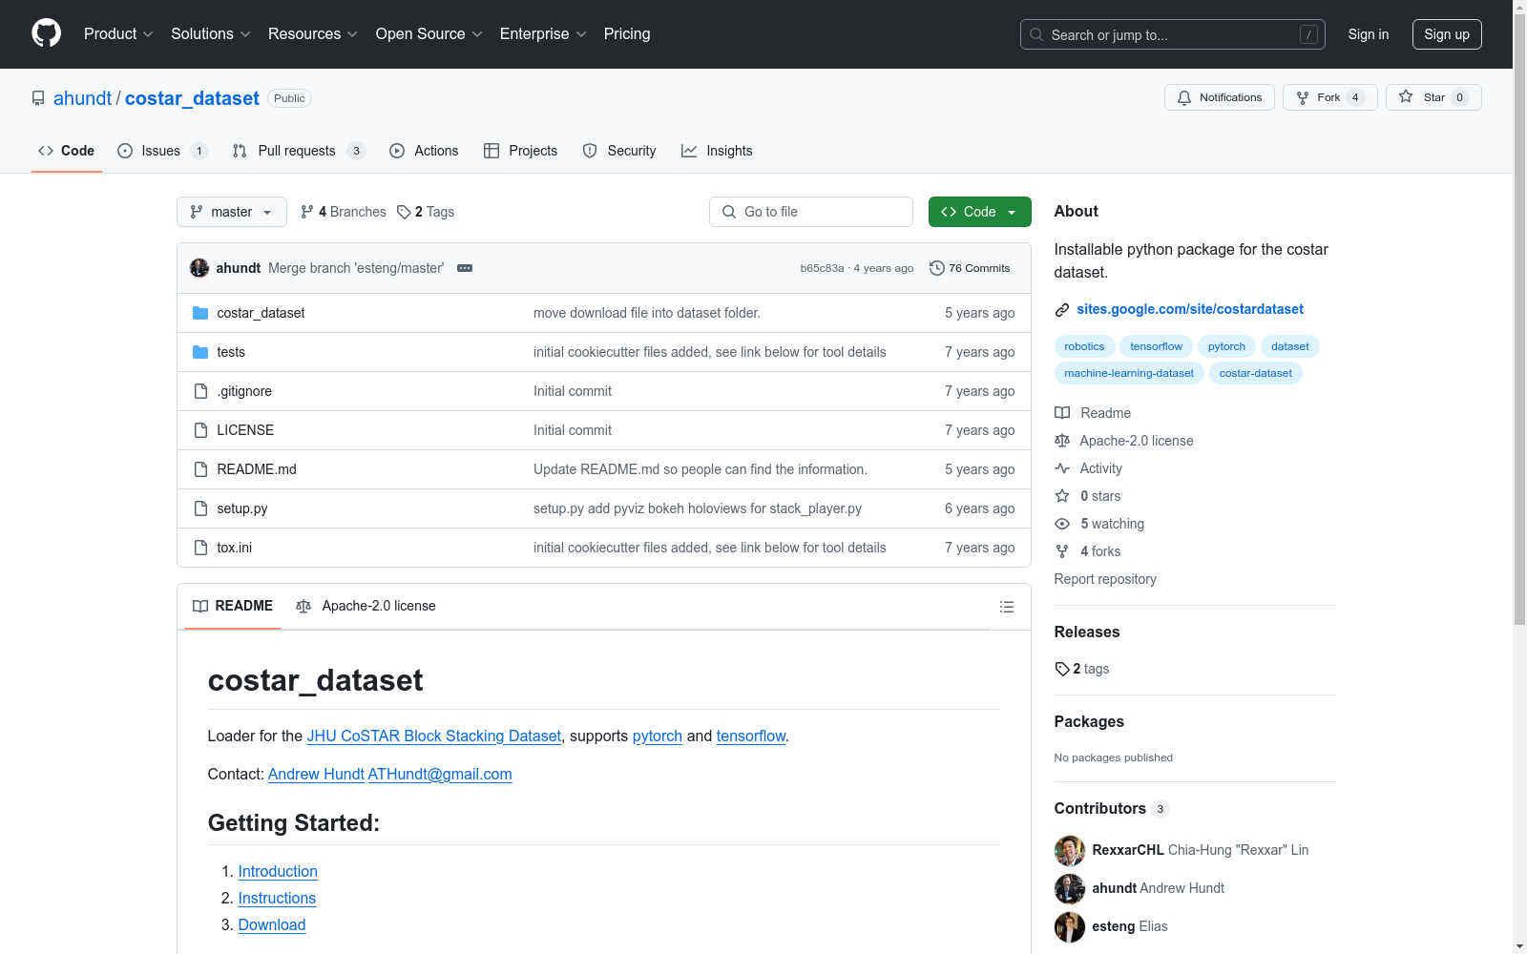Expand the Open Source menu
Viewport: 1527px width, 954px height.
[429, 33]
